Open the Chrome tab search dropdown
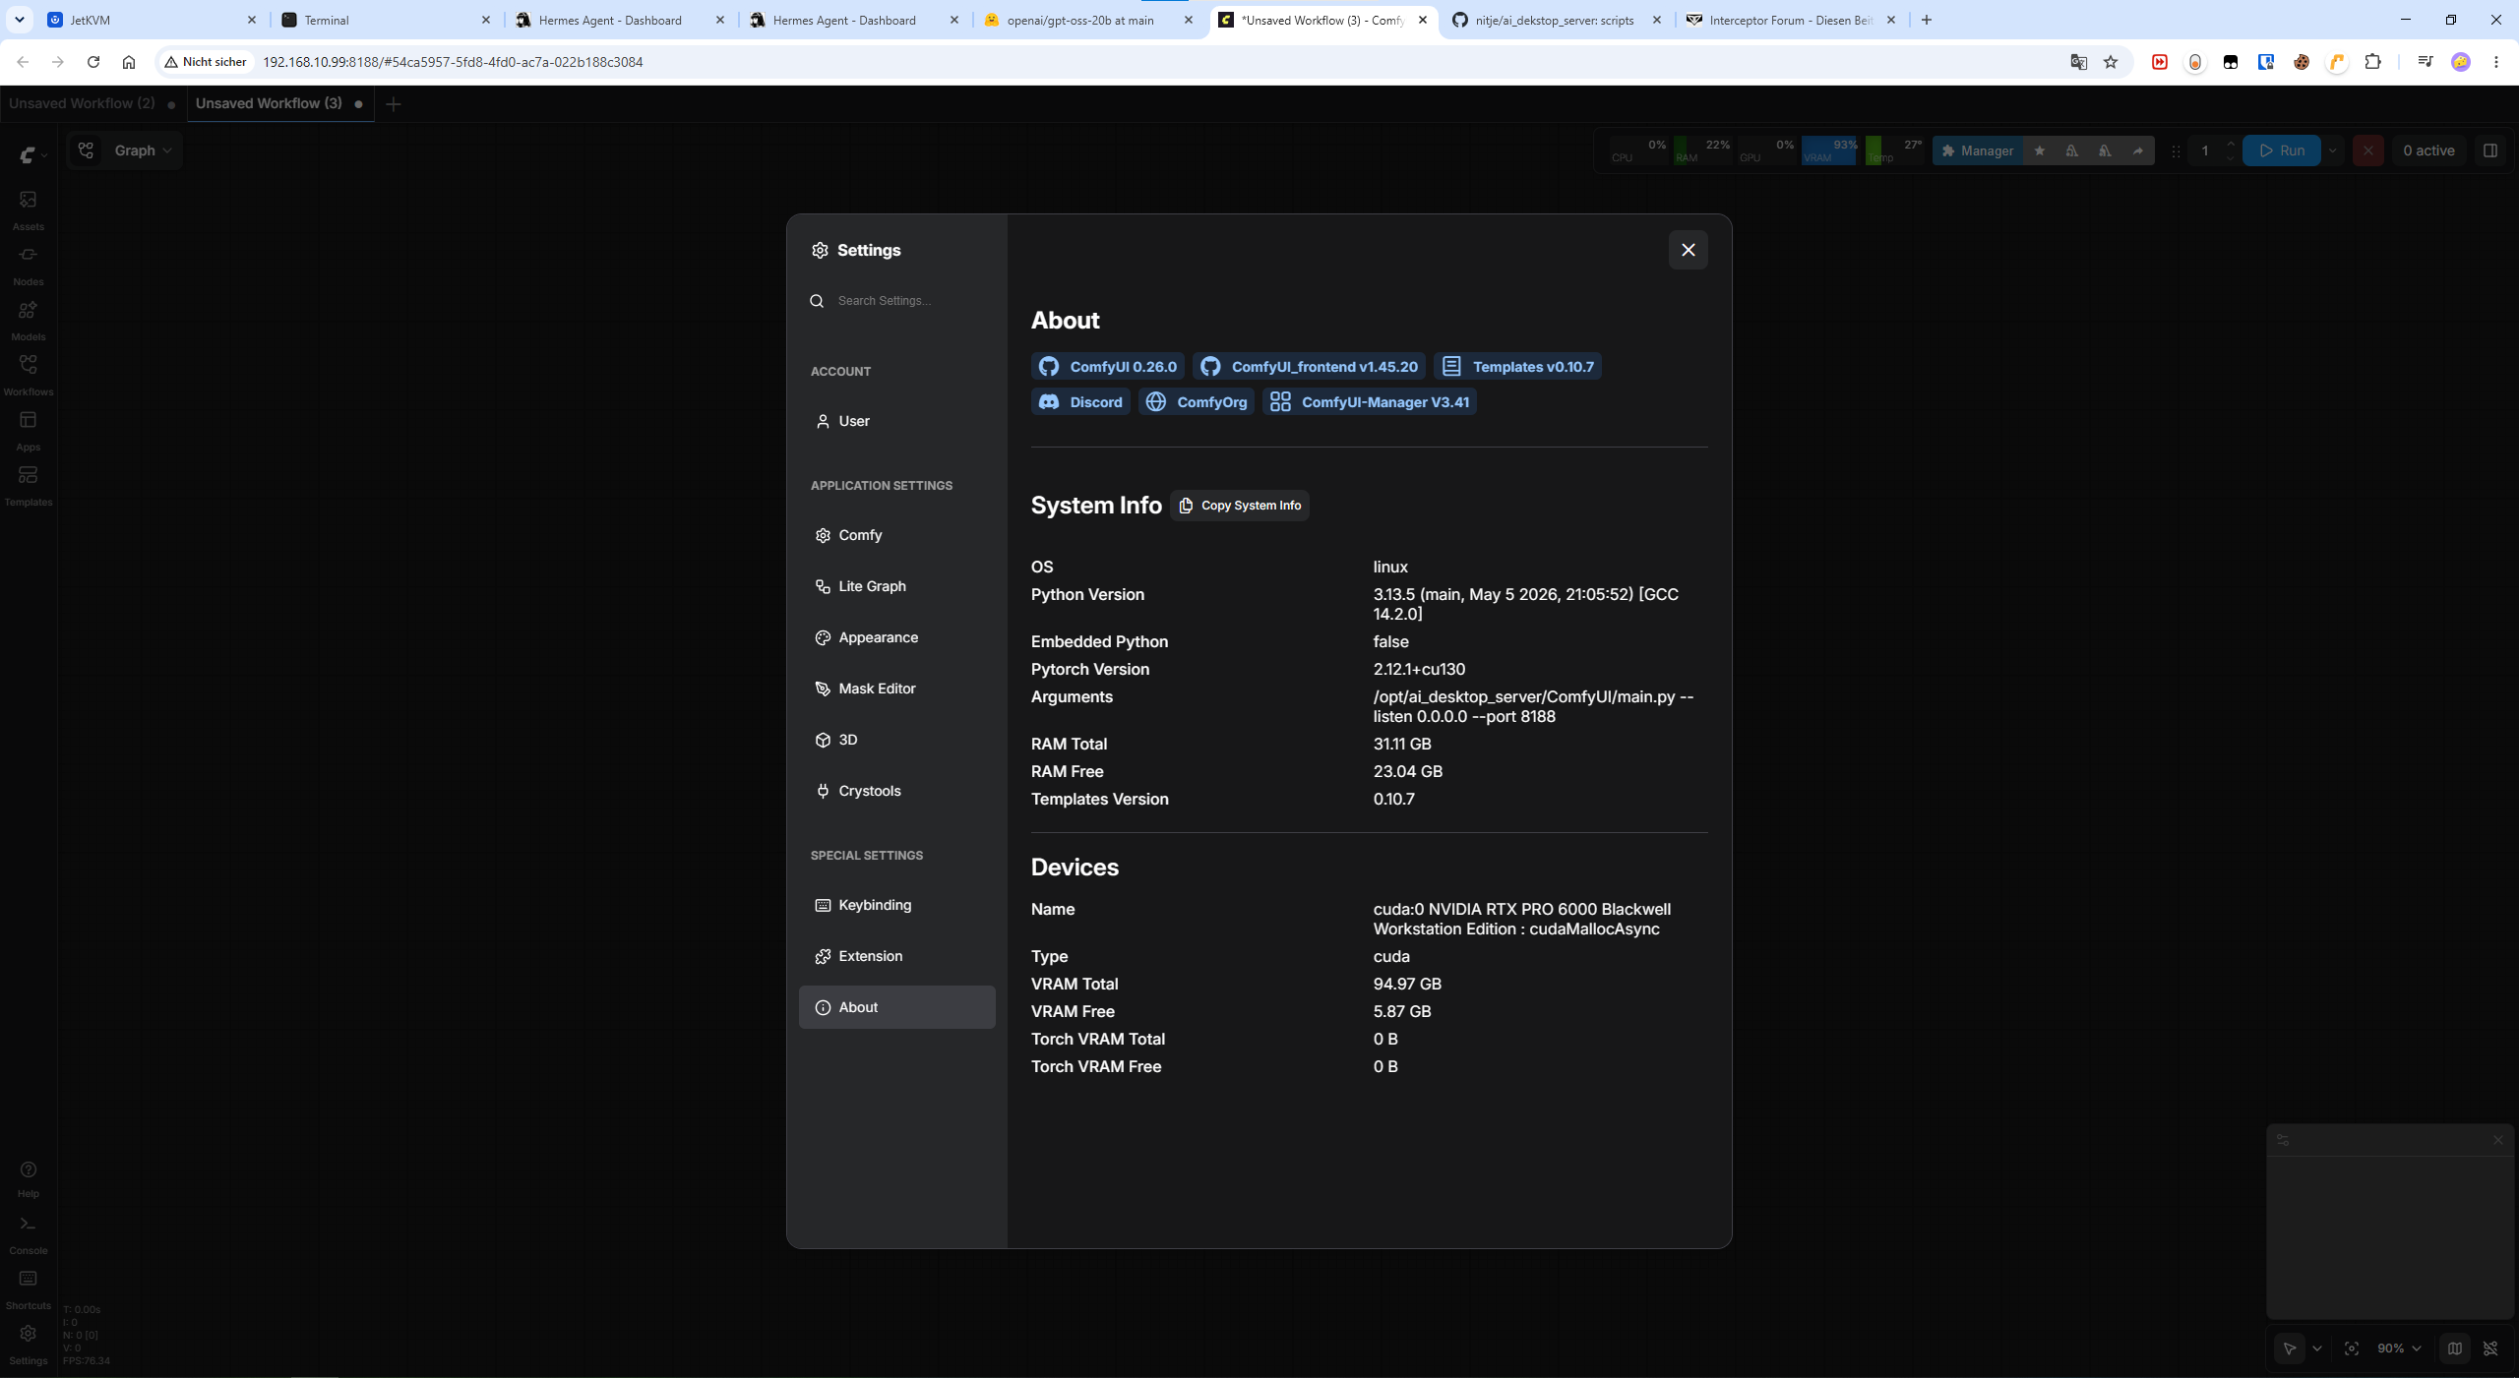 pos(20,20)
